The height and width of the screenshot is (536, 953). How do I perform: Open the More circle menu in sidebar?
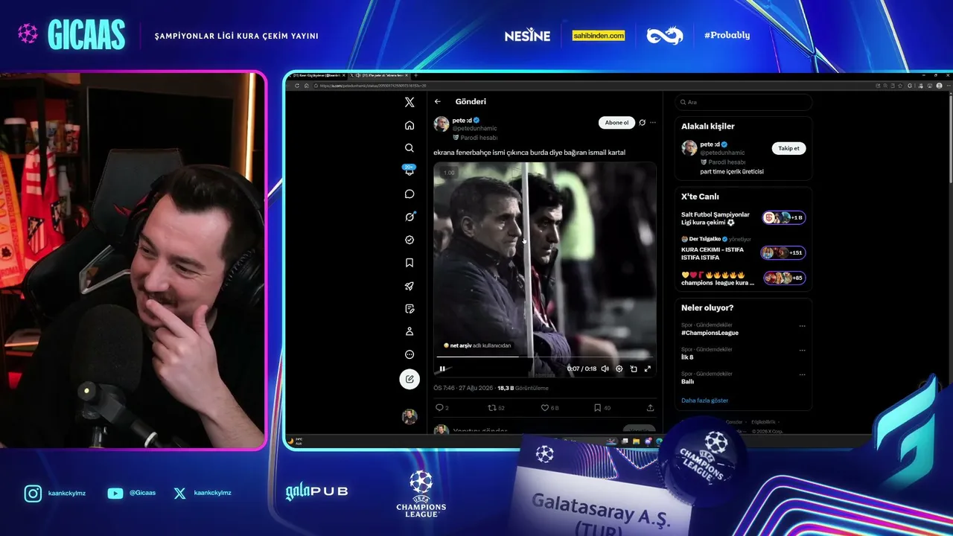click(409, 354)
